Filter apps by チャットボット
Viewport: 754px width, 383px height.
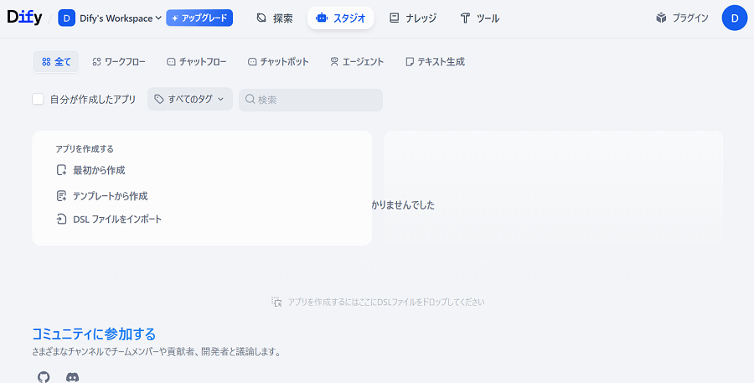click(x=278, y=62)
